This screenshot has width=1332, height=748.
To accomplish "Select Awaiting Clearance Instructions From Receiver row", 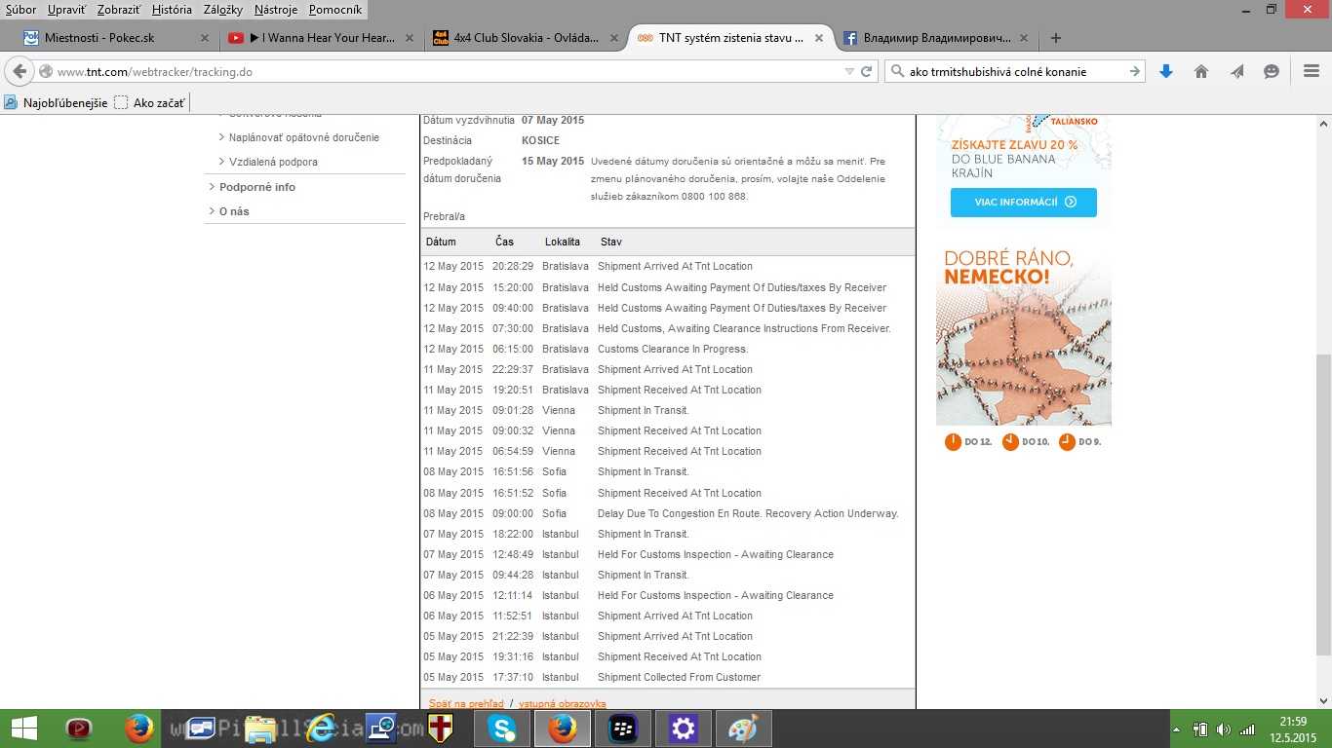I will [668, 328].
